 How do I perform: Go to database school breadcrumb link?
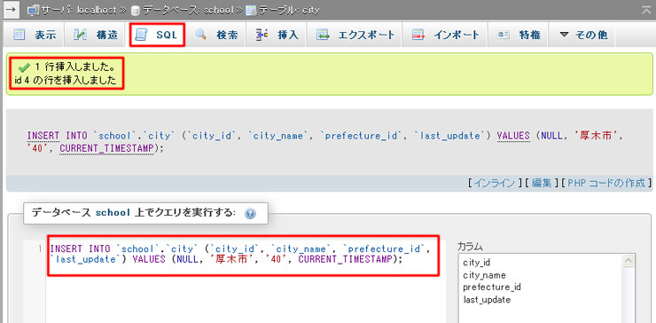[187, 11]
